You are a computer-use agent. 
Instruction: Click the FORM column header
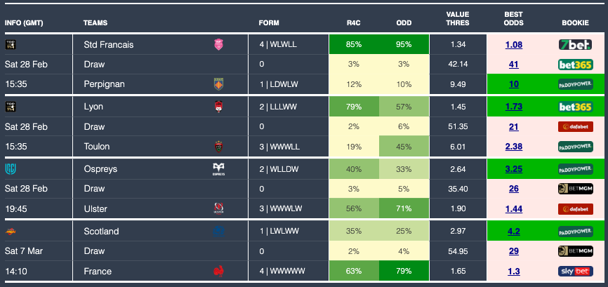click(x=269, y=23)
